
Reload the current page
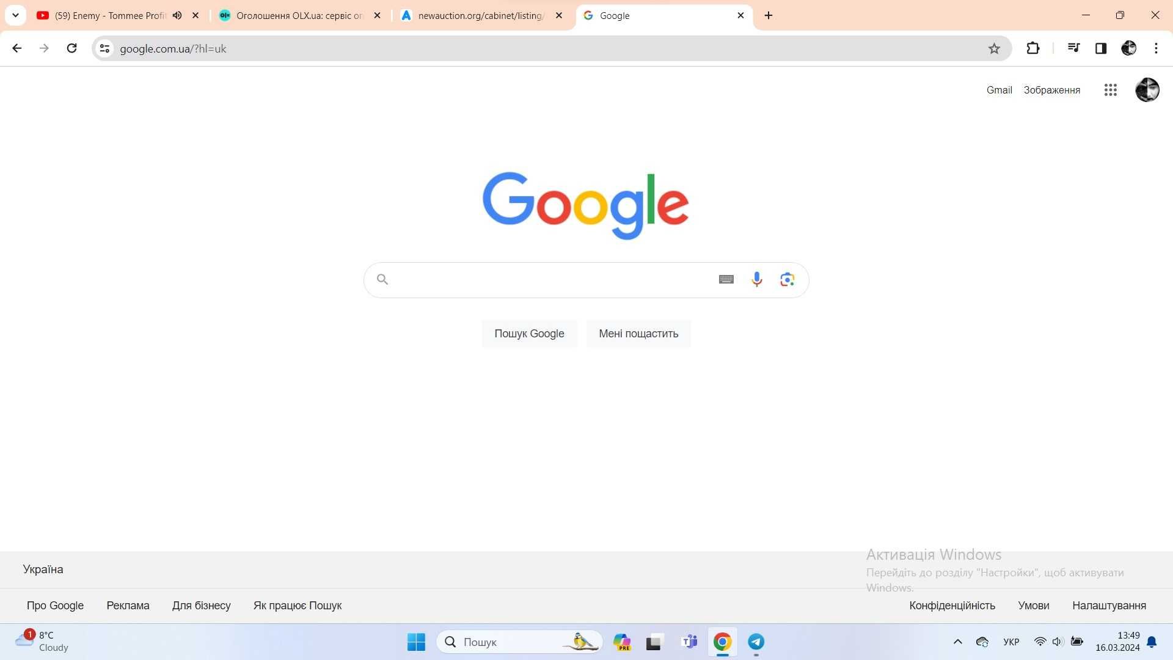tap(71, 48)
